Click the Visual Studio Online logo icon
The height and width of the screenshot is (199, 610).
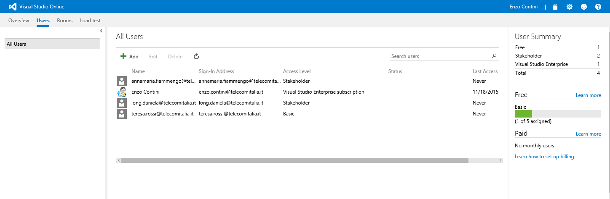13,7
